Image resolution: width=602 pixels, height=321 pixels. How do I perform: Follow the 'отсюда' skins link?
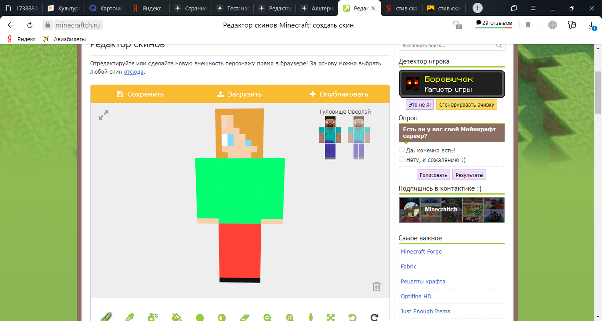134,72
